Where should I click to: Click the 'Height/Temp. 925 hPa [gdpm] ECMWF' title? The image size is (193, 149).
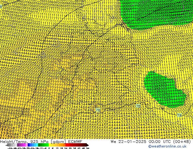coord(41,141)
